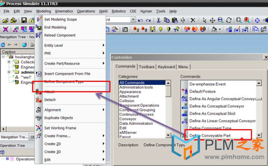268x166 pixels.
Task: Select the Conveyor category
Action: pyautogui.click(x=128, y=119)
